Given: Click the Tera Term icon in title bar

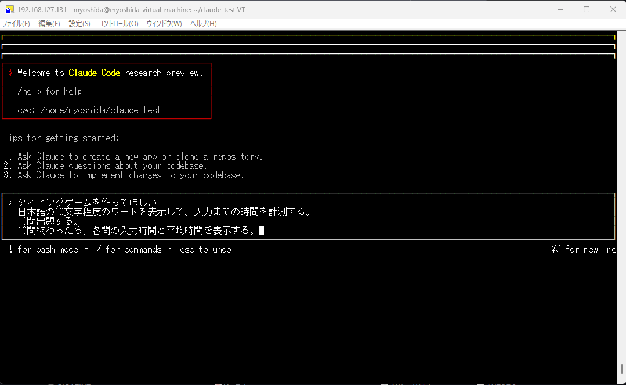Looking at the screenshot, I should point(10,9).
